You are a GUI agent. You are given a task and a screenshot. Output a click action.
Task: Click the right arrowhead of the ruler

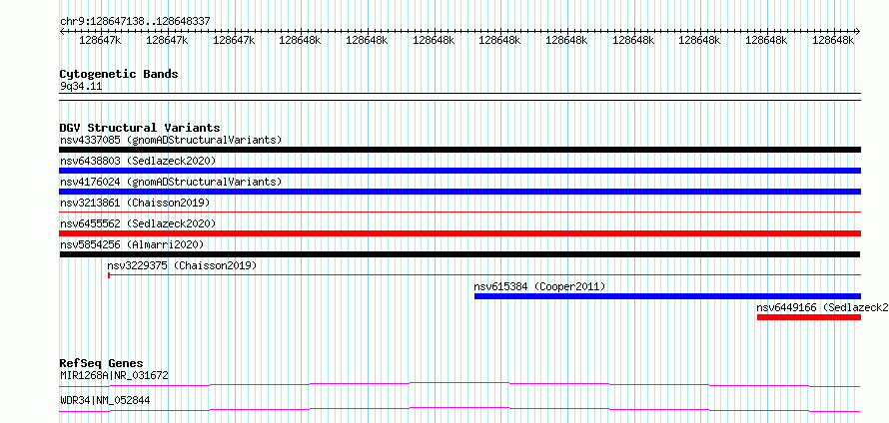857,32
